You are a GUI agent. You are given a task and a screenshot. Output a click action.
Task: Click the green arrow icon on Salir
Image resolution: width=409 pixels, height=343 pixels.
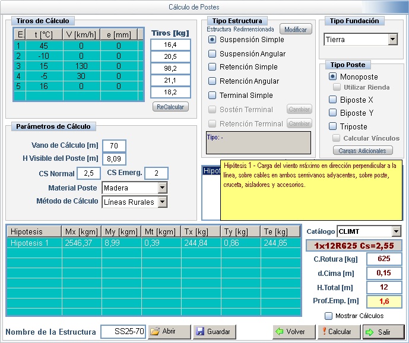pyautogui.click(x=370, y=332)
